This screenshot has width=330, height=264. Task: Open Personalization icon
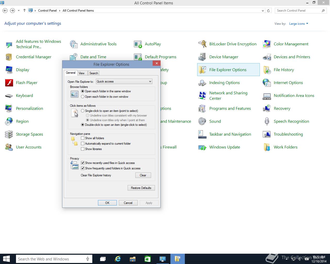(x=9, y=109)
